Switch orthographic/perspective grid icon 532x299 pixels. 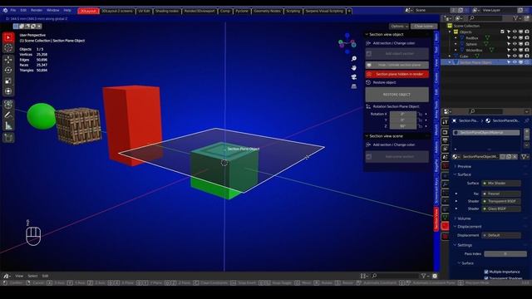354,86
